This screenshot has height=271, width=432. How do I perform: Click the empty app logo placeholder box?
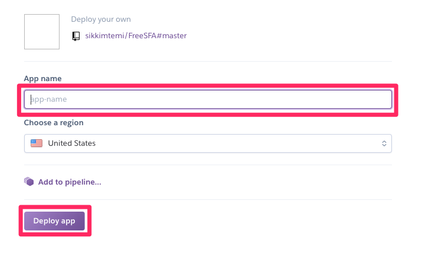click(42, 32)
